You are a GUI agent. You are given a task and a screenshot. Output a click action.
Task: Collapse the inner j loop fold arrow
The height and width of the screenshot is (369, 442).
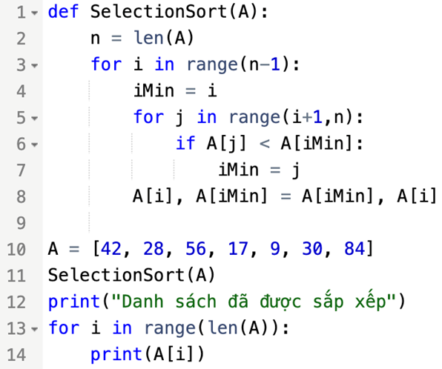click(34, 119)
